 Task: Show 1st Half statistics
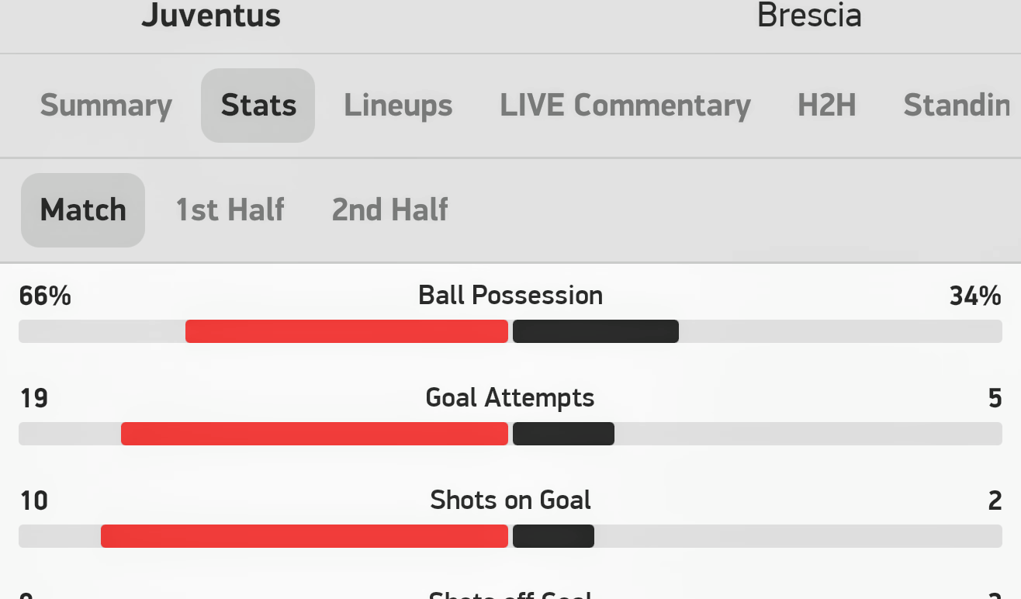click(x=230, y=210)
